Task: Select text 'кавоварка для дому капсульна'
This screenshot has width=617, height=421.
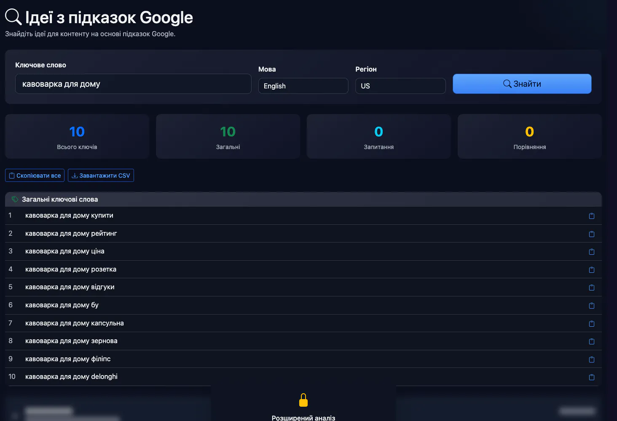Action: click(x=75, y=323)
